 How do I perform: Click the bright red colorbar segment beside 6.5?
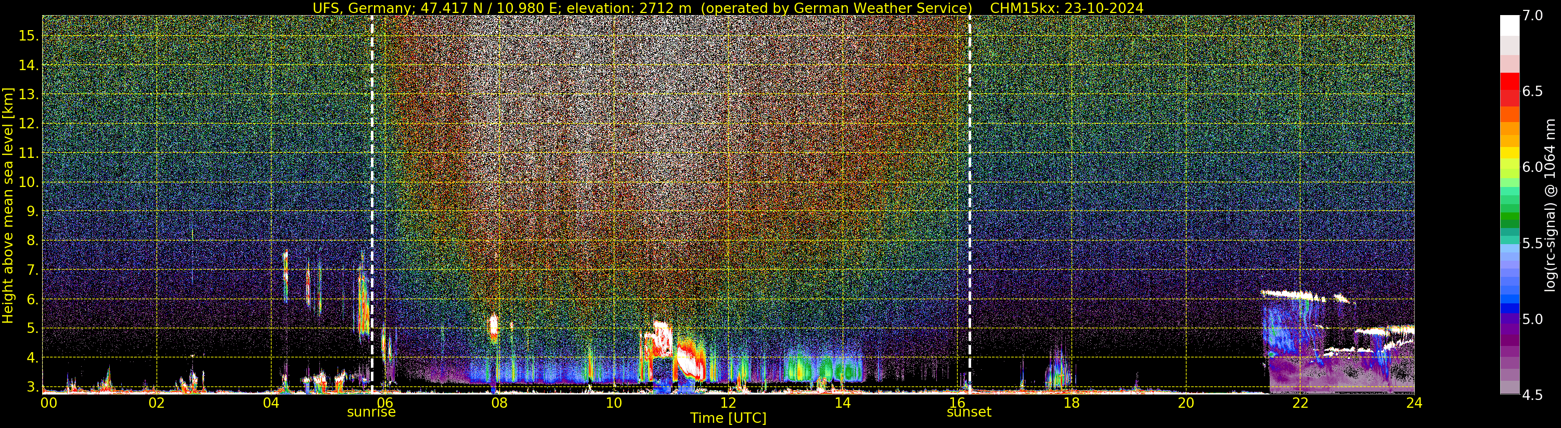tap(1510, 81)
